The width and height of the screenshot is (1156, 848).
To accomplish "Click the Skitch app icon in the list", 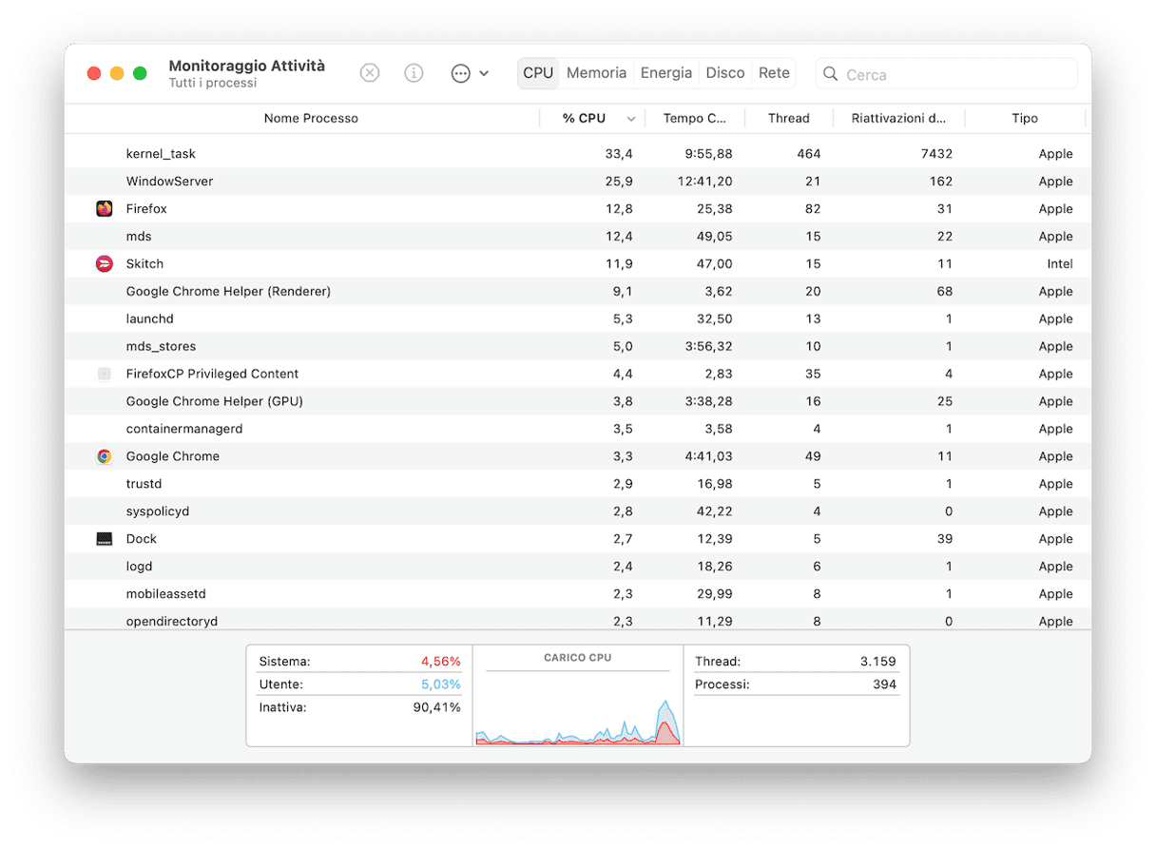I will (x=105, y=263).
